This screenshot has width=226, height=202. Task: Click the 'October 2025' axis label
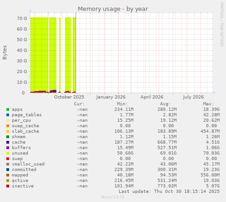coord(69,97)
